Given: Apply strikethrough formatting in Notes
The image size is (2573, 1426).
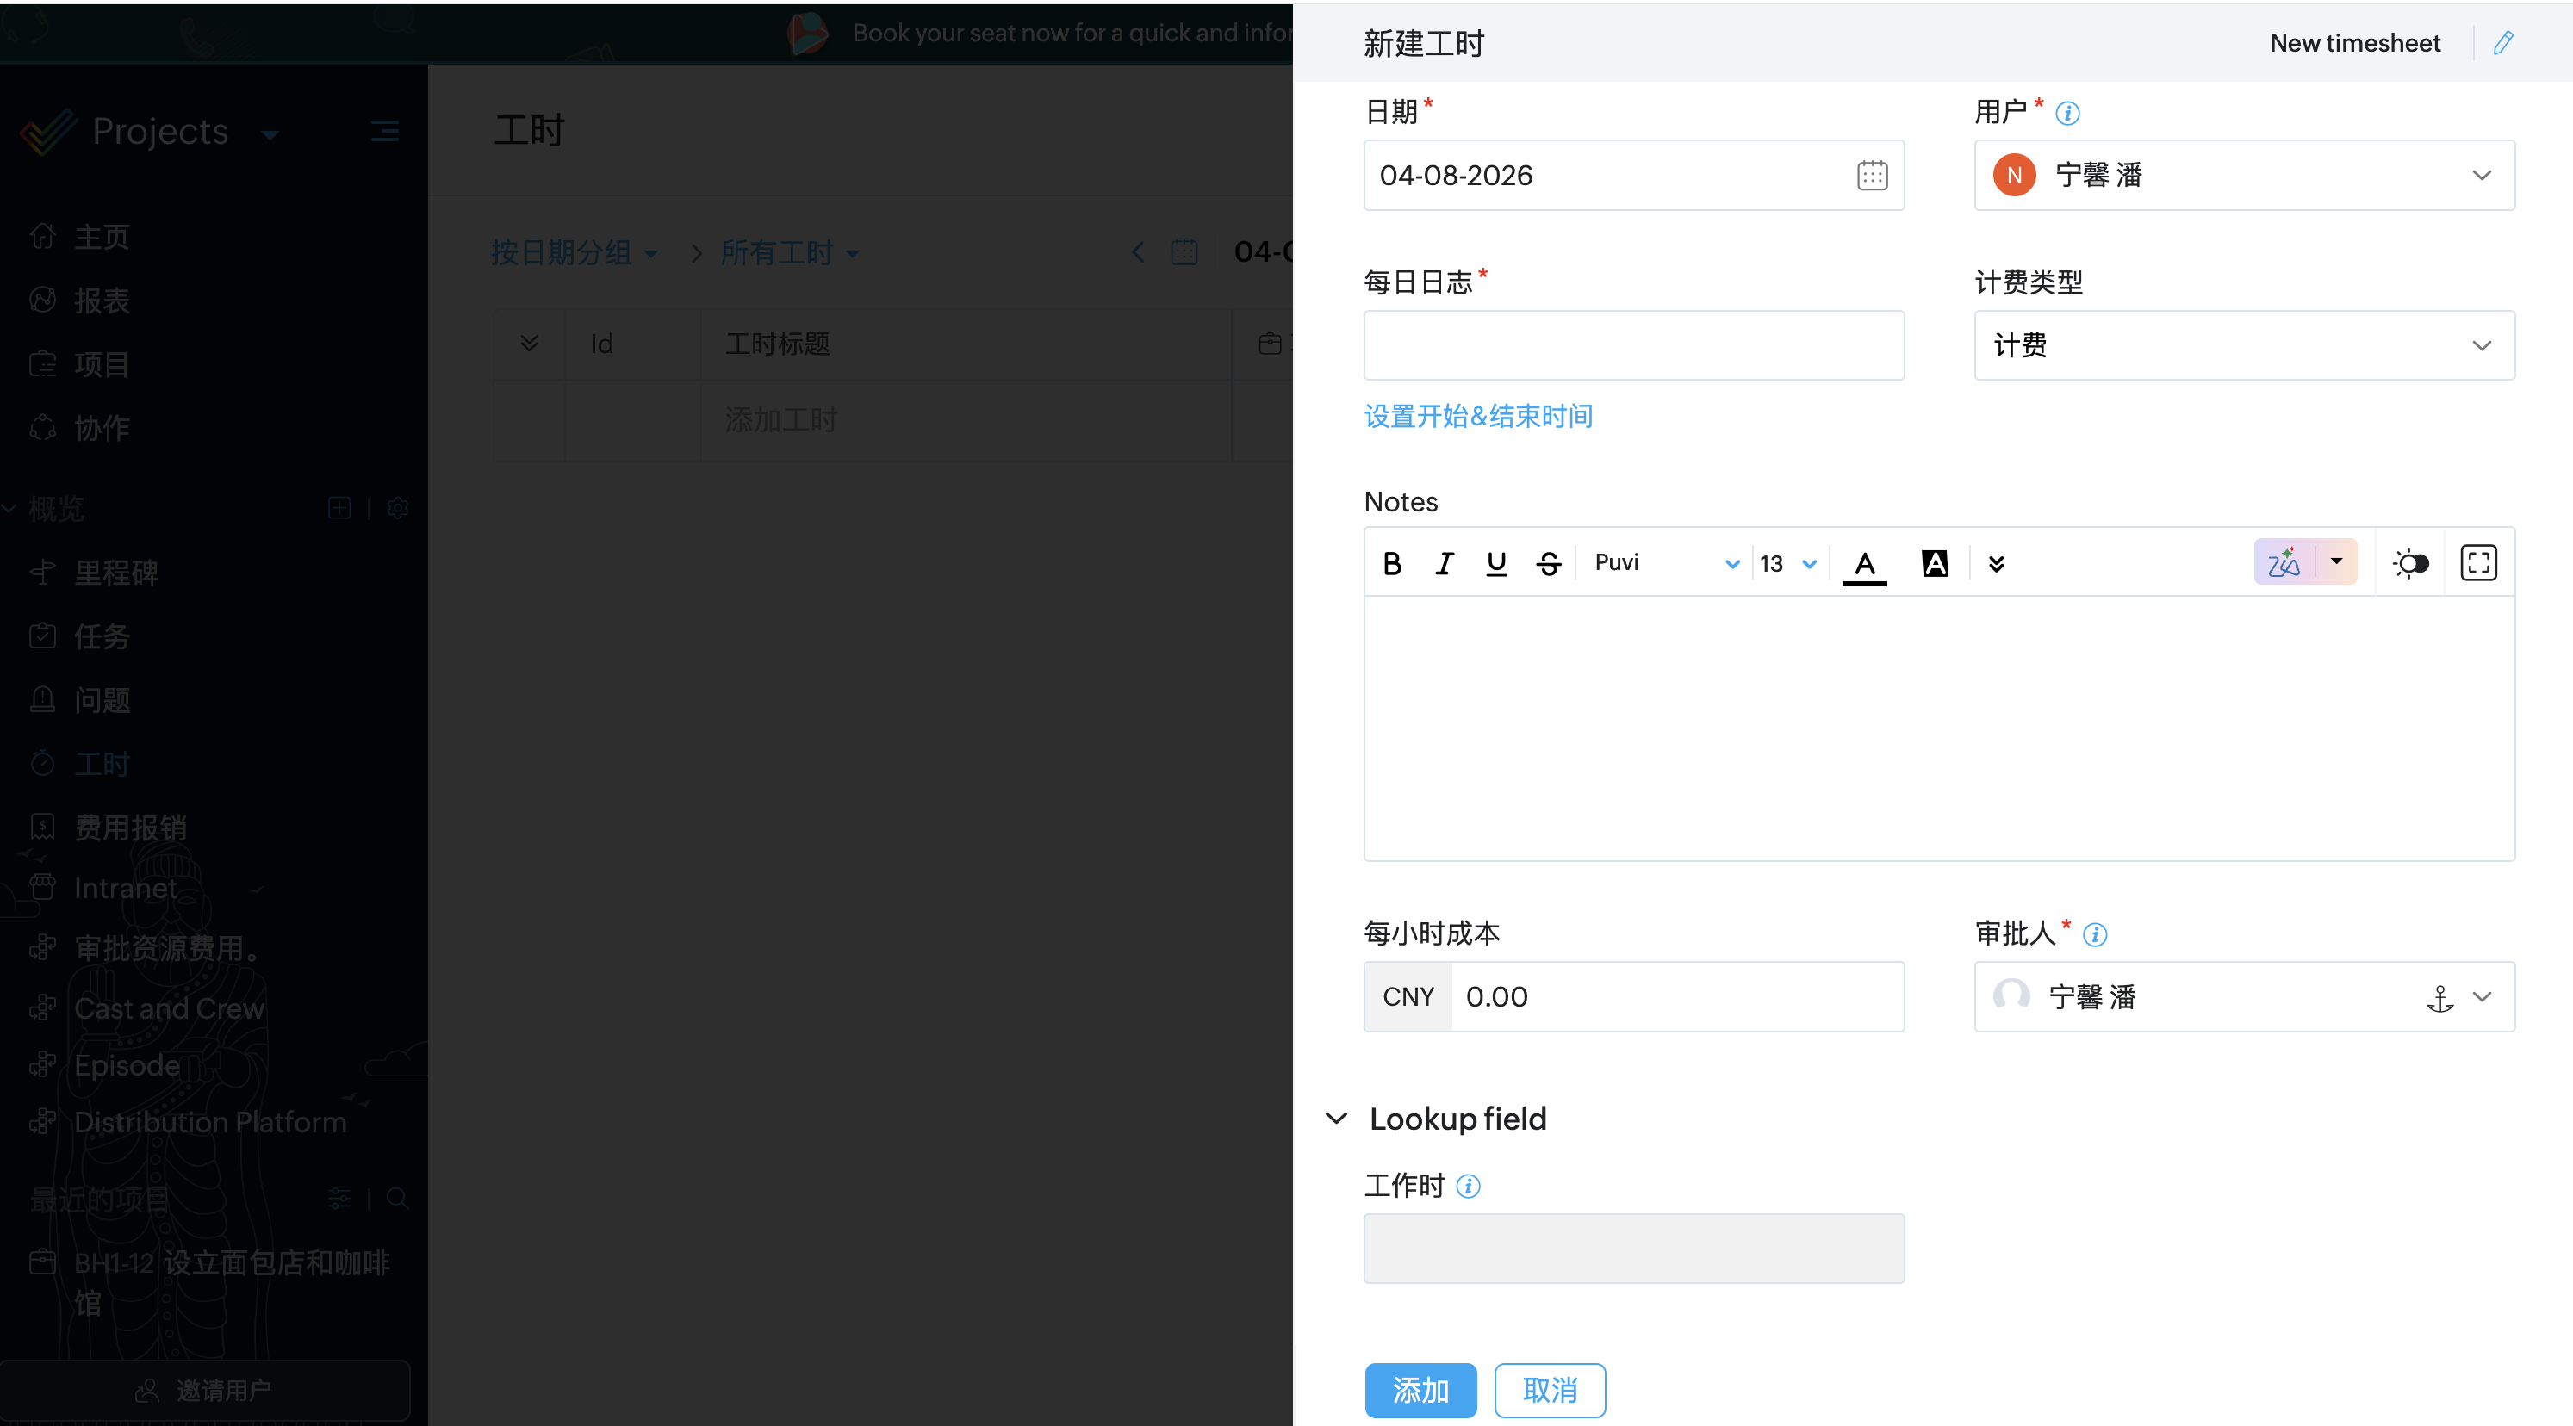Looking at the screenshot, I should point(1548,563).
